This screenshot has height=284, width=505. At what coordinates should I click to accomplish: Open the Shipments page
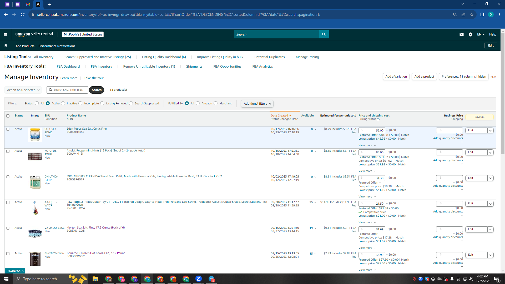[194, 67]
